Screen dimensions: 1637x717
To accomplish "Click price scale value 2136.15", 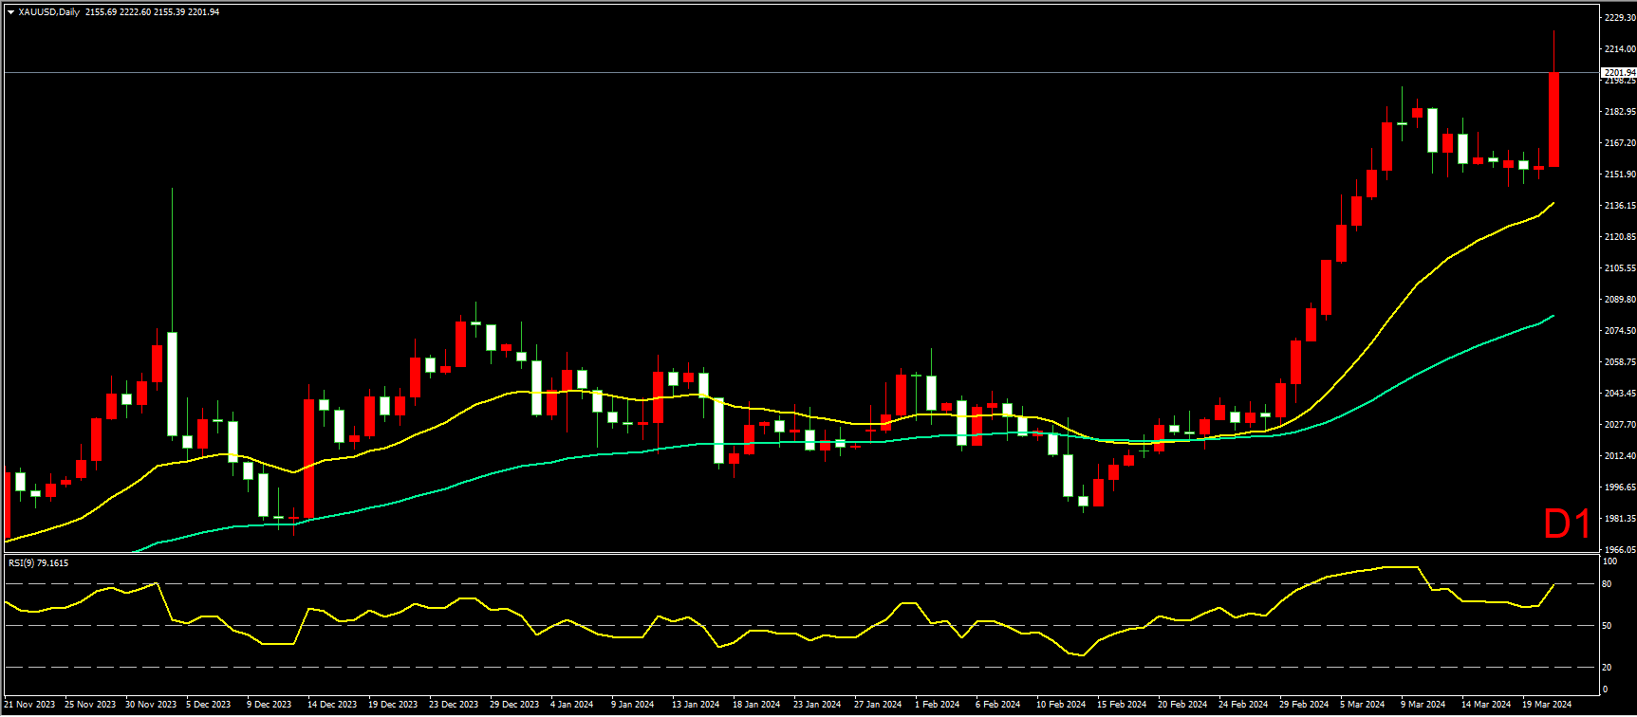I will [x=1619, y=206].
